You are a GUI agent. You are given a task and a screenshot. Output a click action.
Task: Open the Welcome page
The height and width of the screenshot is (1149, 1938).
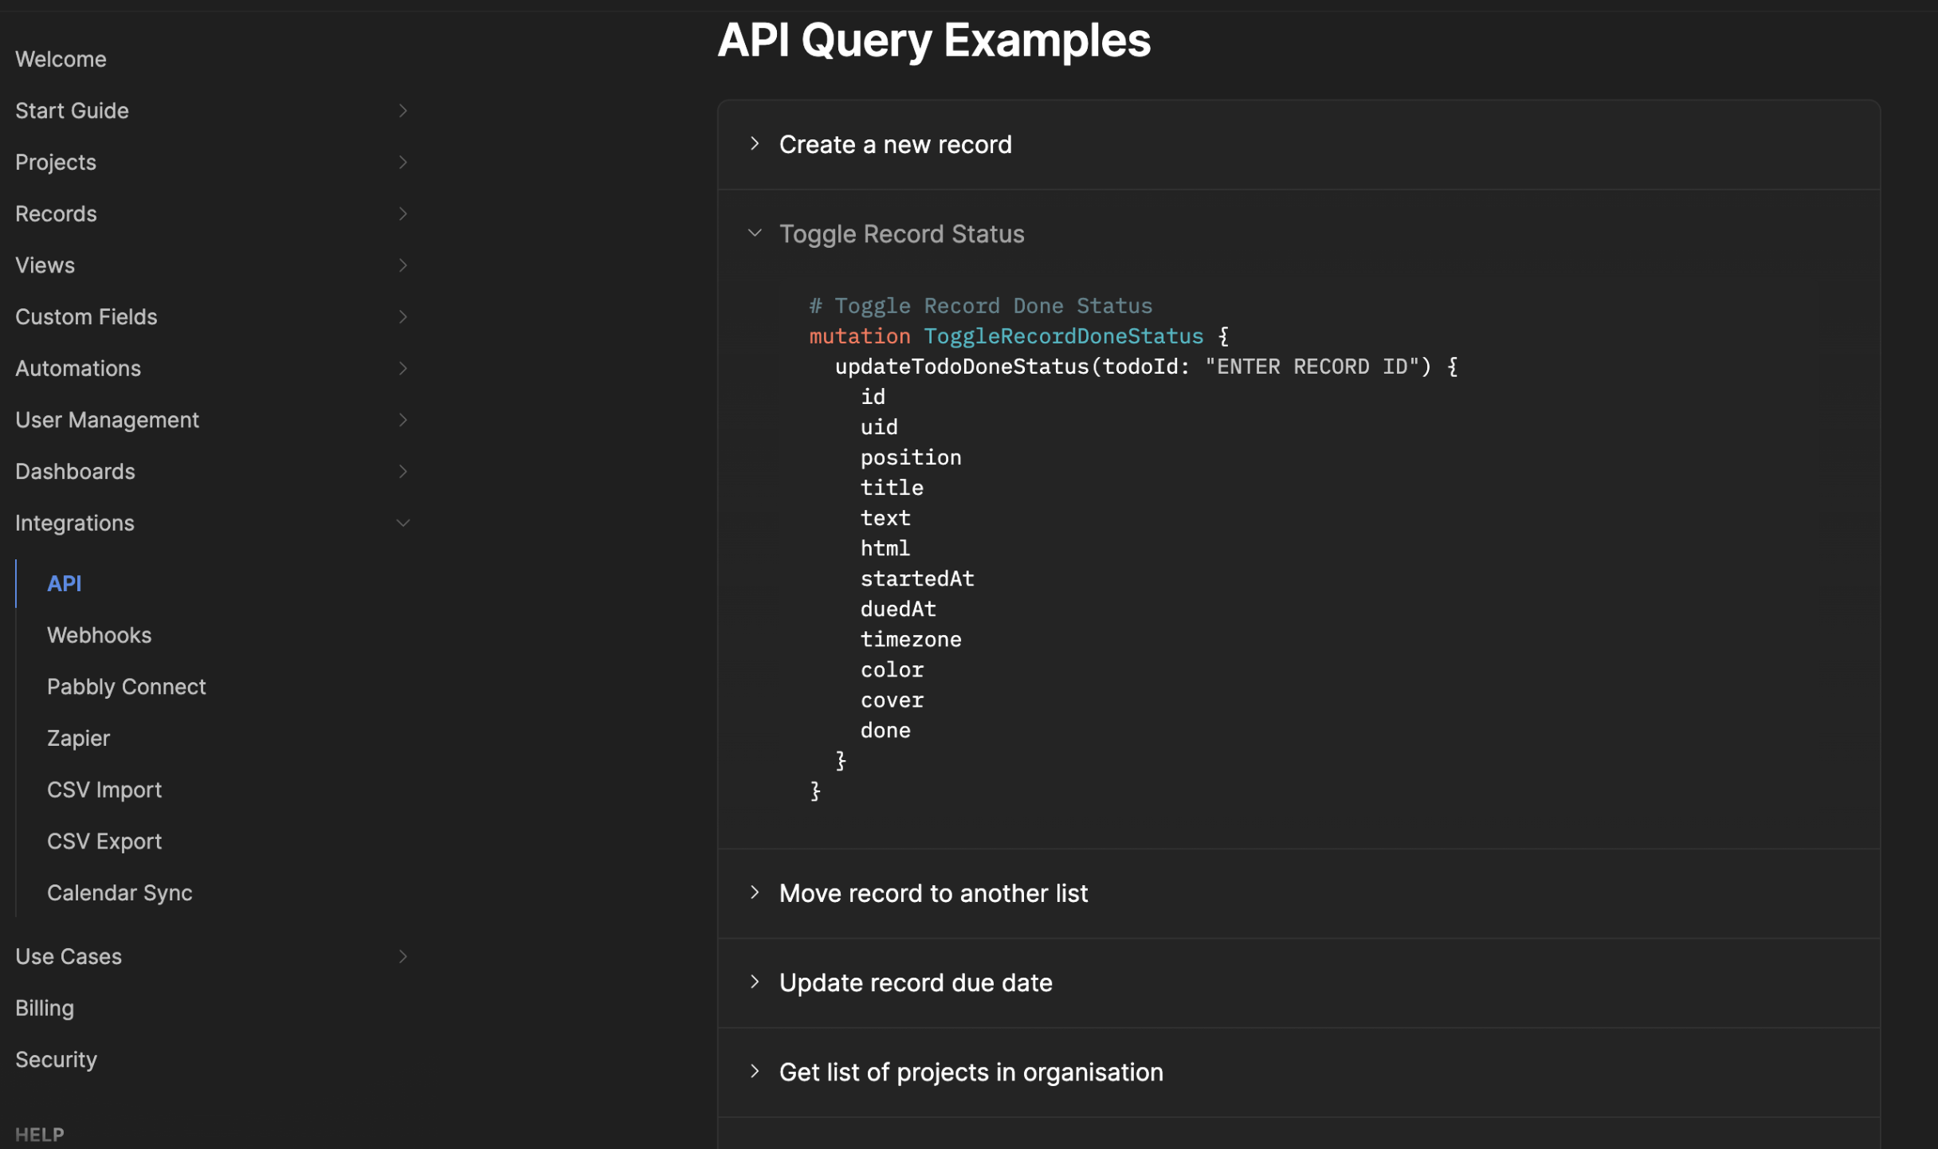coord(61,59)
